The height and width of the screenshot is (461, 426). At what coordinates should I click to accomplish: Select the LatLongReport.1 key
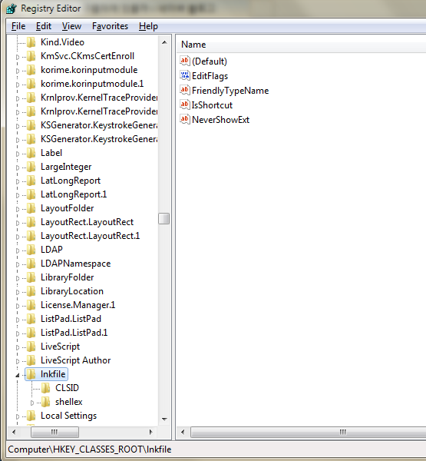click(x=74, y=194)
